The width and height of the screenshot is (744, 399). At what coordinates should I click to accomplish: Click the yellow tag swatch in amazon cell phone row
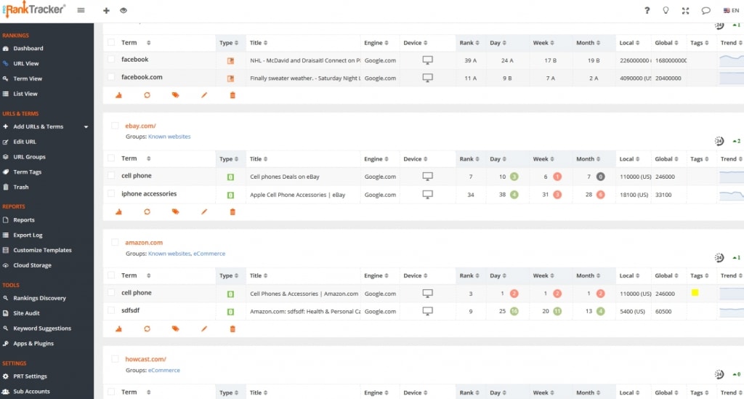click(695, 293)
